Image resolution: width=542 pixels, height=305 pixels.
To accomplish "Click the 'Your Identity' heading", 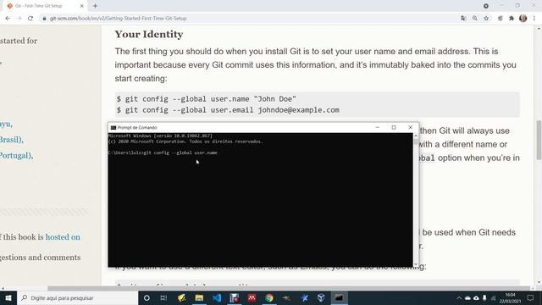I will [x=149, y=34].
